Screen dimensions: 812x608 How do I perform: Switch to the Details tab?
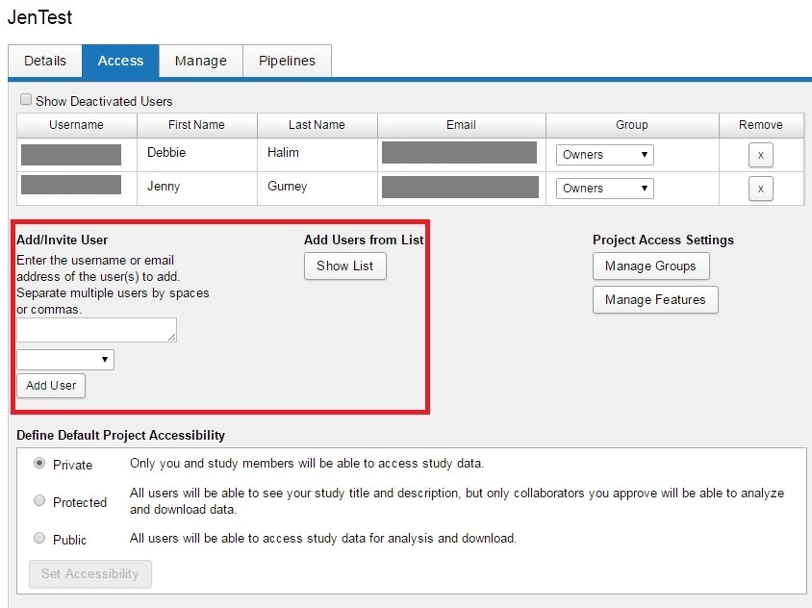click(45, 61)
